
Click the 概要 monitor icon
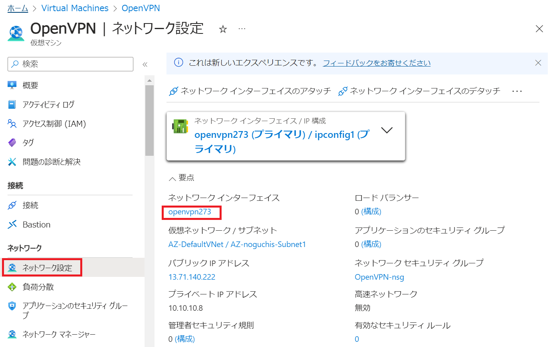coord(12,85)
